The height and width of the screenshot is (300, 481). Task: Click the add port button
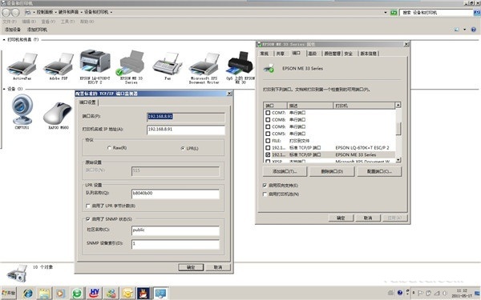(x=285, y=171)
